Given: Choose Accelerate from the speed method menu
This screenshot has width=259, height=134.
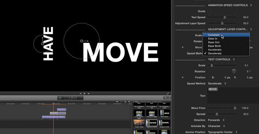Looking at the screenshot, I should tap(226, 50).
